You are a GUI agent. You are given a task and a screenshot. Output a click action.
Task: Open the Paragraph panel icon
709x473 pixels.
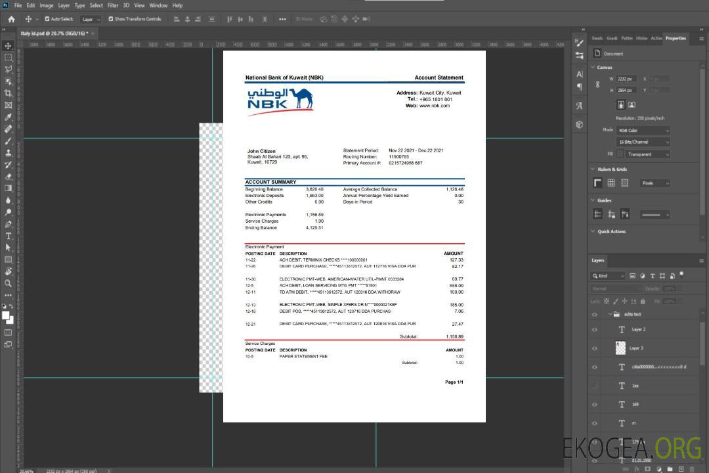580,87
